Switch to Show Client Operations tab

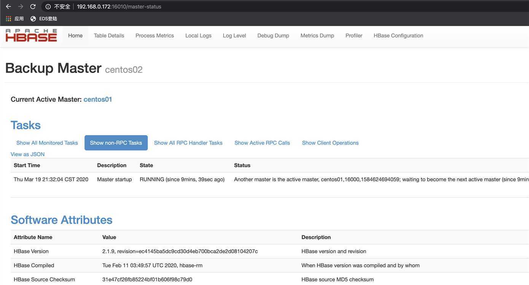click(330, 143)
